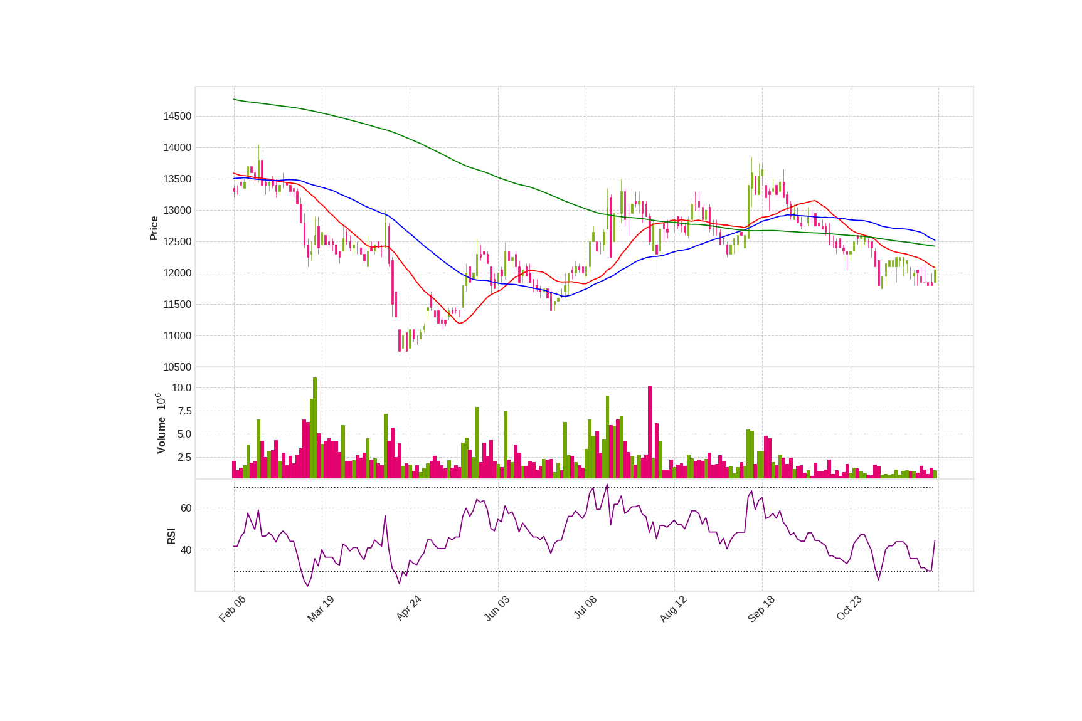
Task: Click the tallest green volume bar in March
Action: pyautogui.click(x=315, y=428)
